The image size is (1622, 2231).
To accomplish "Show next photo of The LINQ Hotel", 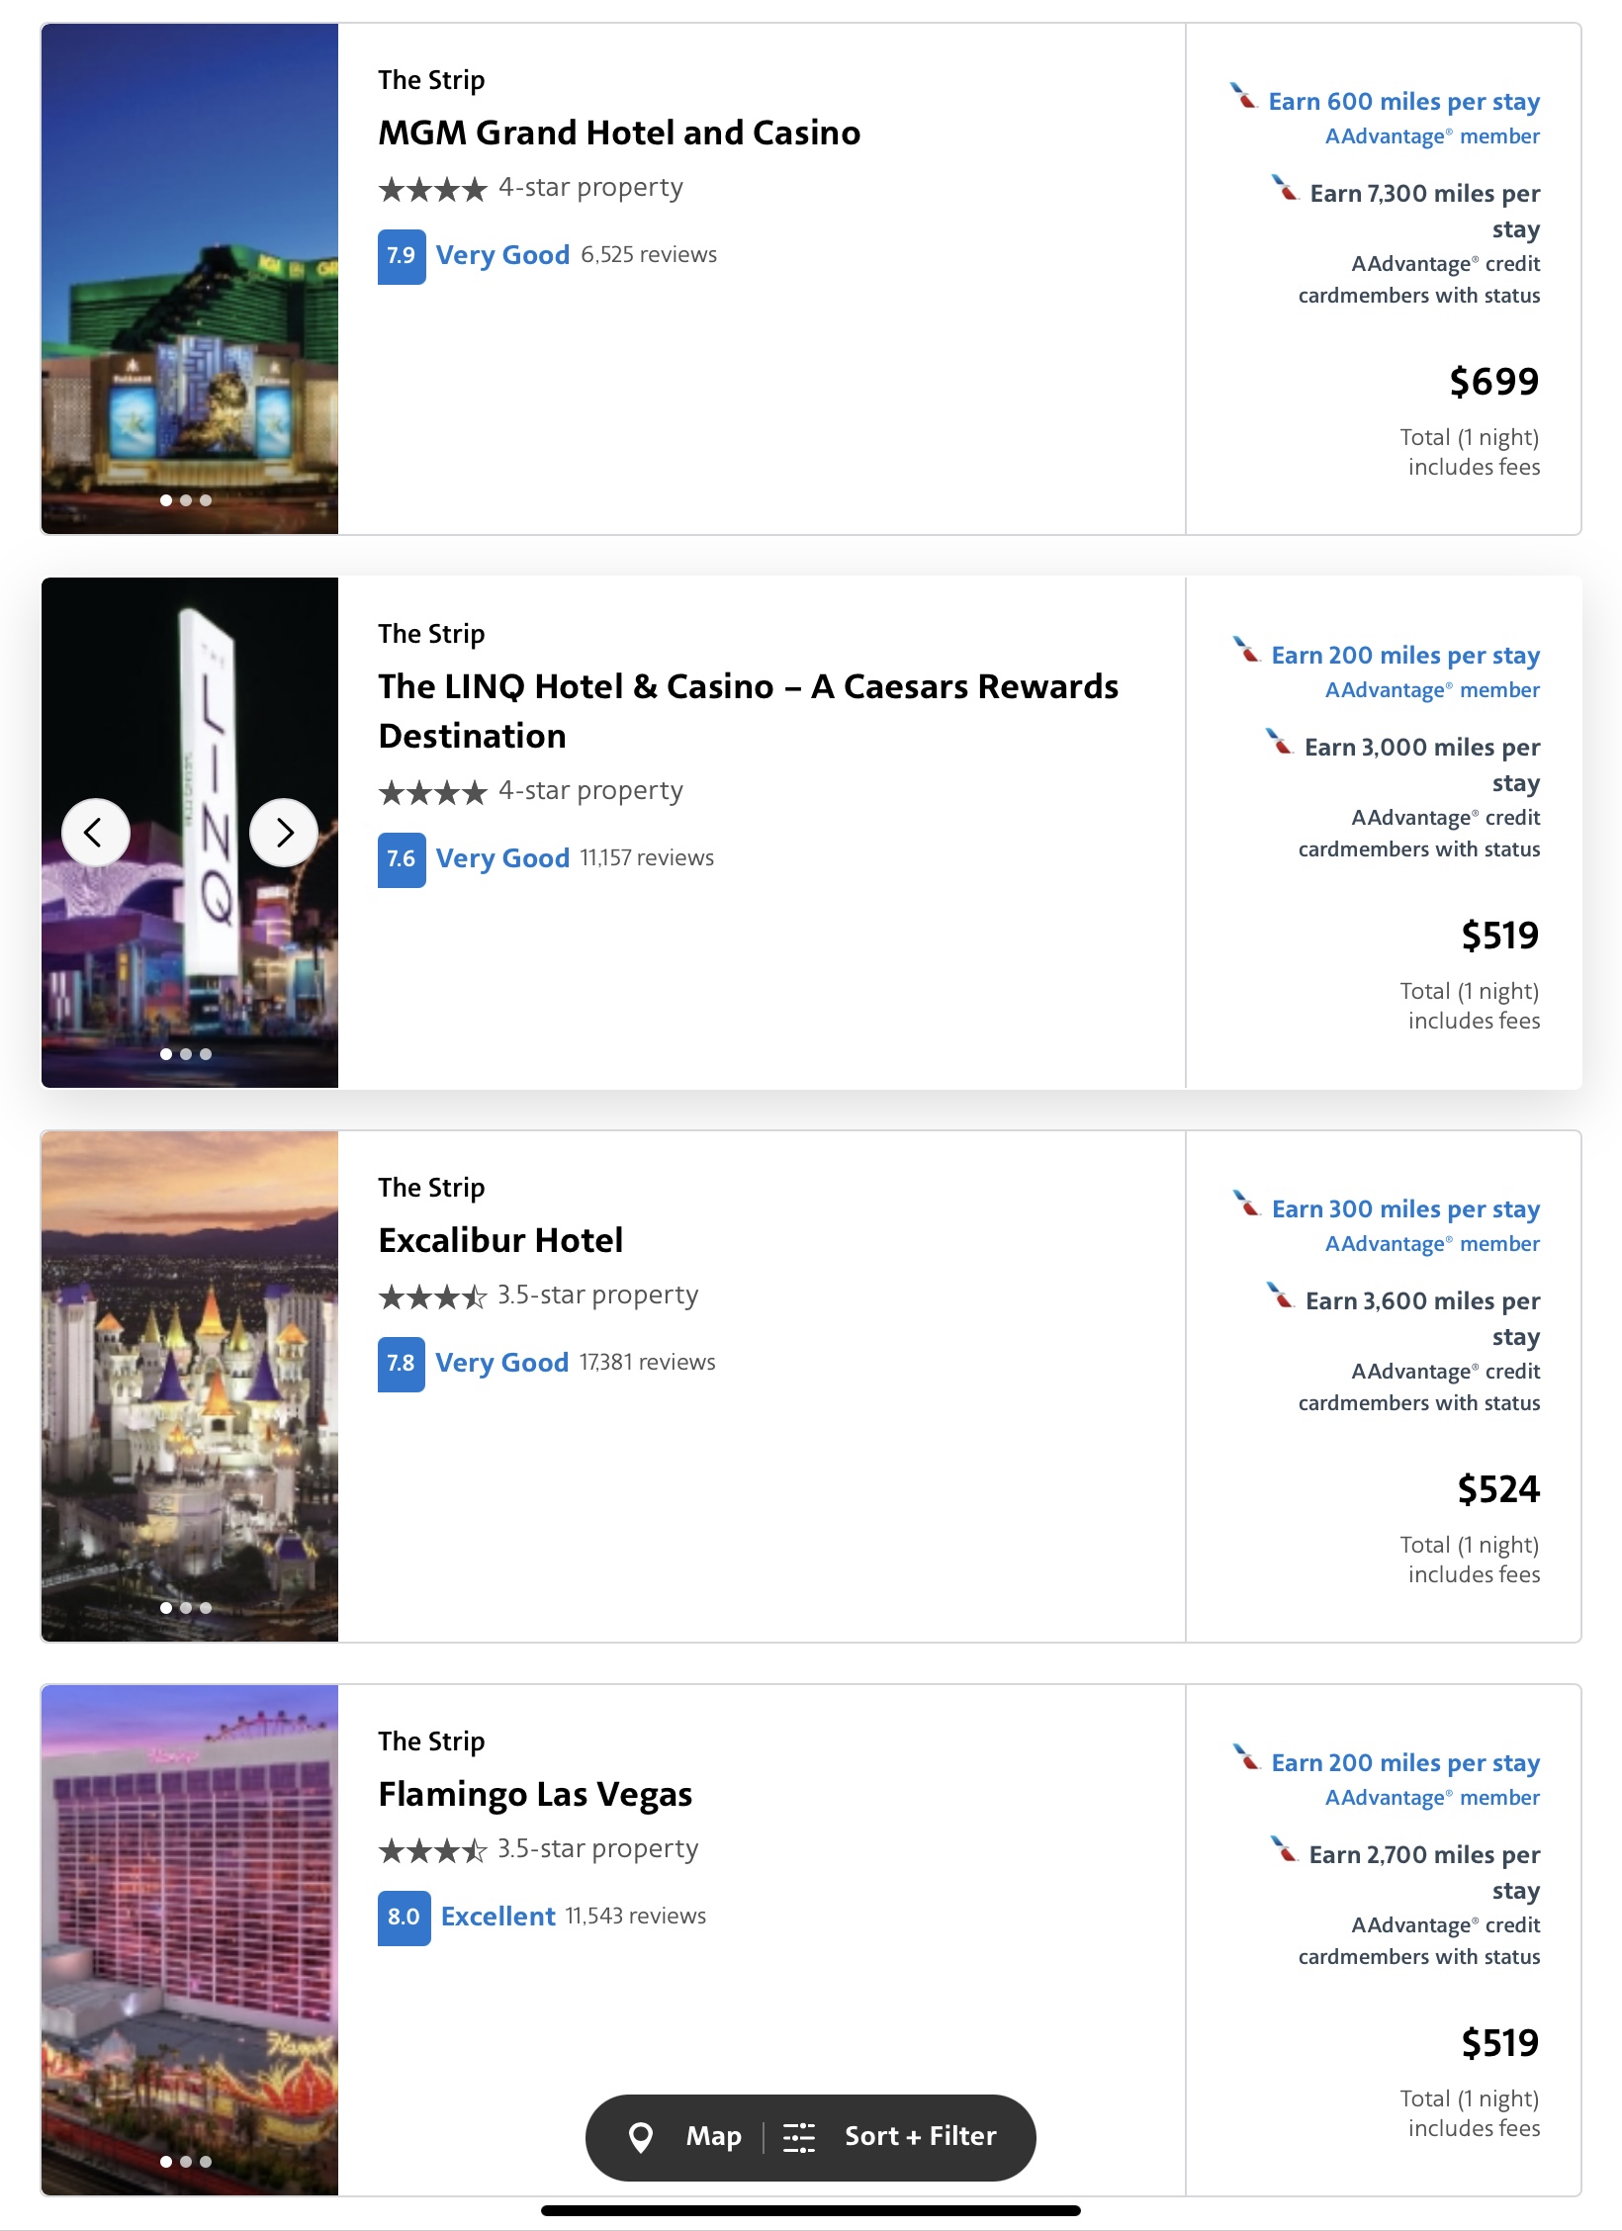I will tap(284, 833).
